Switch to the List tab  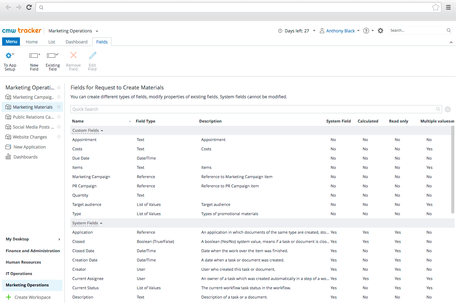(x=51, y=42)
